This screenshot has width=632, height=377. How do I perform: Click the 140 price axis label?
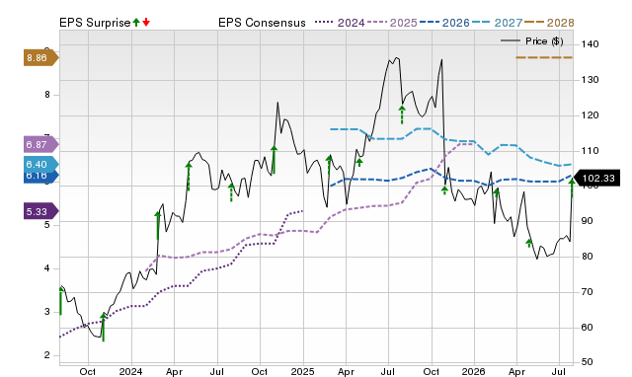(590, 44)
